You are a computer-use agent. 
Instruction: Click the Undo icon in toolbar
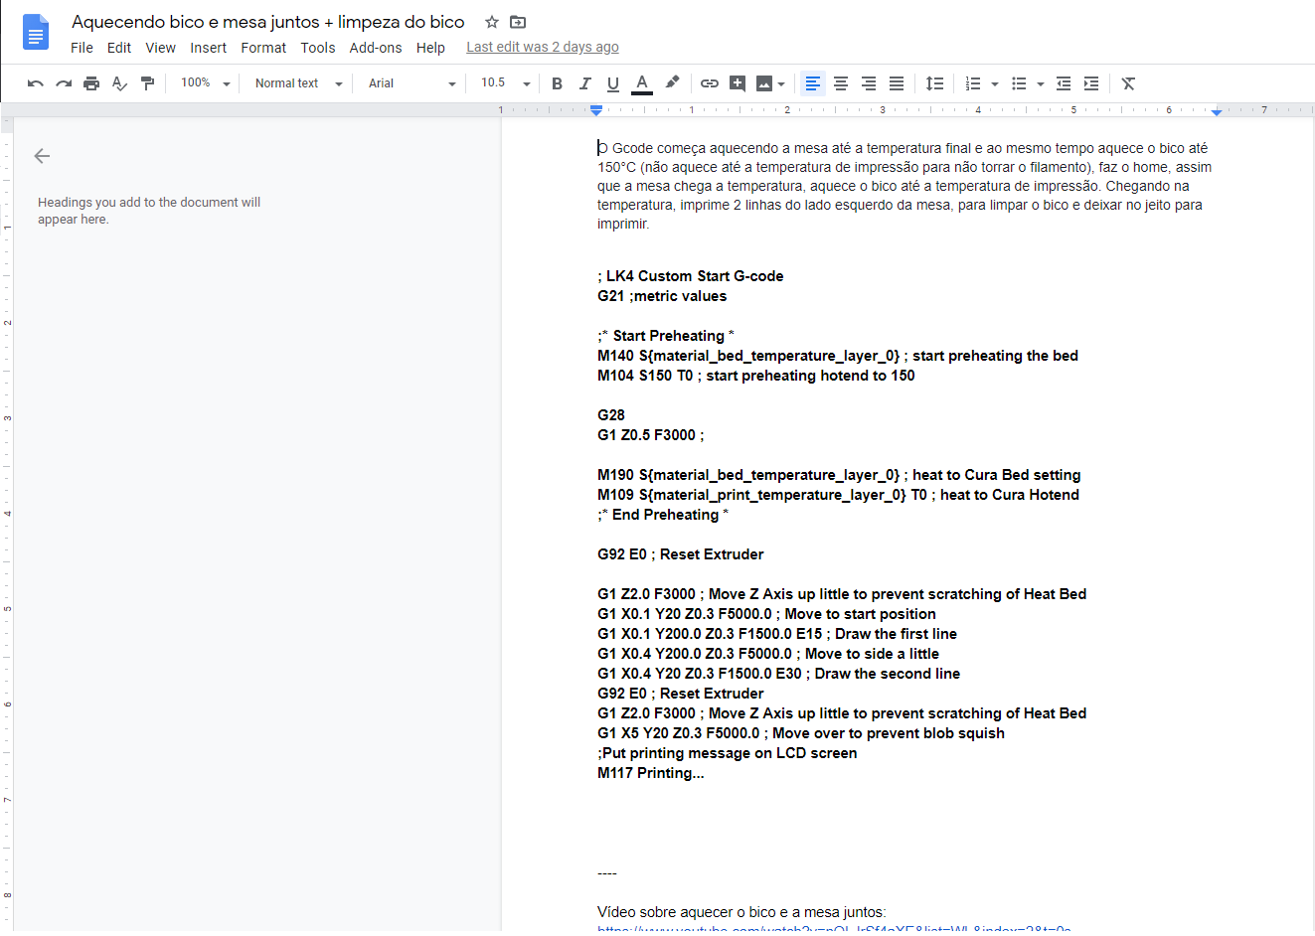pos(36,83)
